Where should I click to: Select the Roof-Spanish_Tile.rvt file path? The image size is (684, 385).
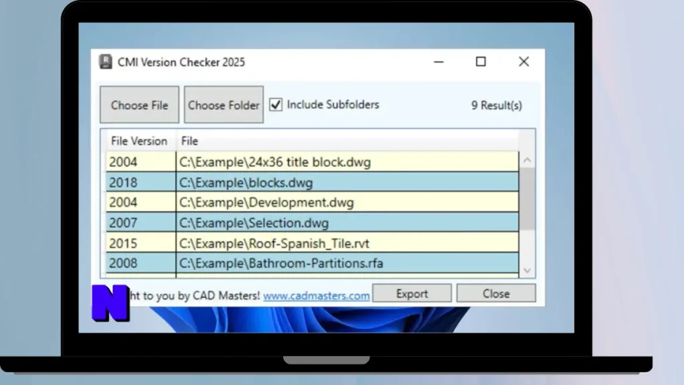[x=274, y=243]
